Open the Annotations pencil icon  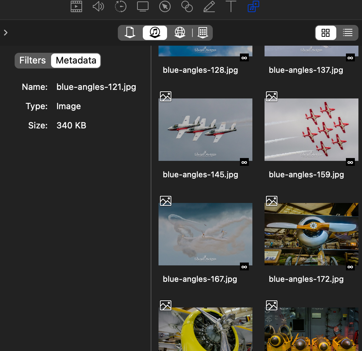pyautogui.click(x=209, y=6)
